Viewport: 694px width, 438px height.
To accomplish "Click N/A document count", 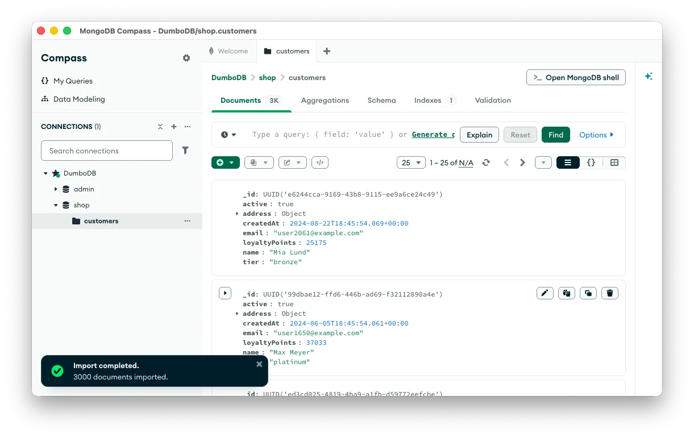I will click(466, 163).
